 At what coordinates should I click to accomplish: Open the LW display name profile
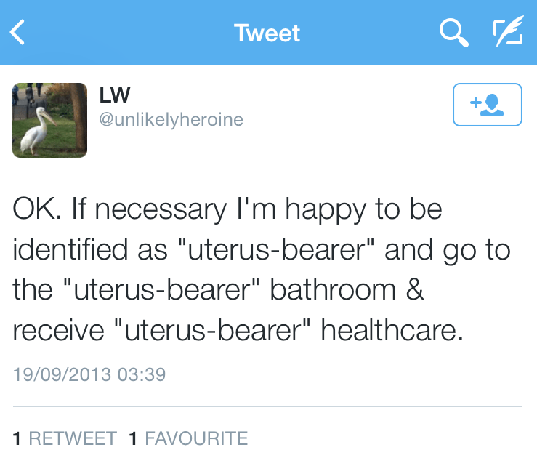coord(114,96)
